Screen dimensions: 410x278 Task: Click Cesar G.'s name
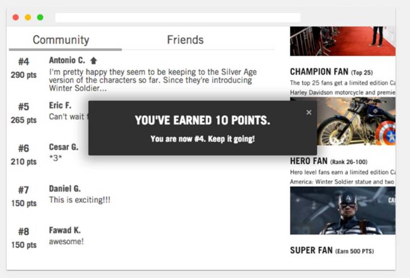pyautogui.click(x=64, y=147)
